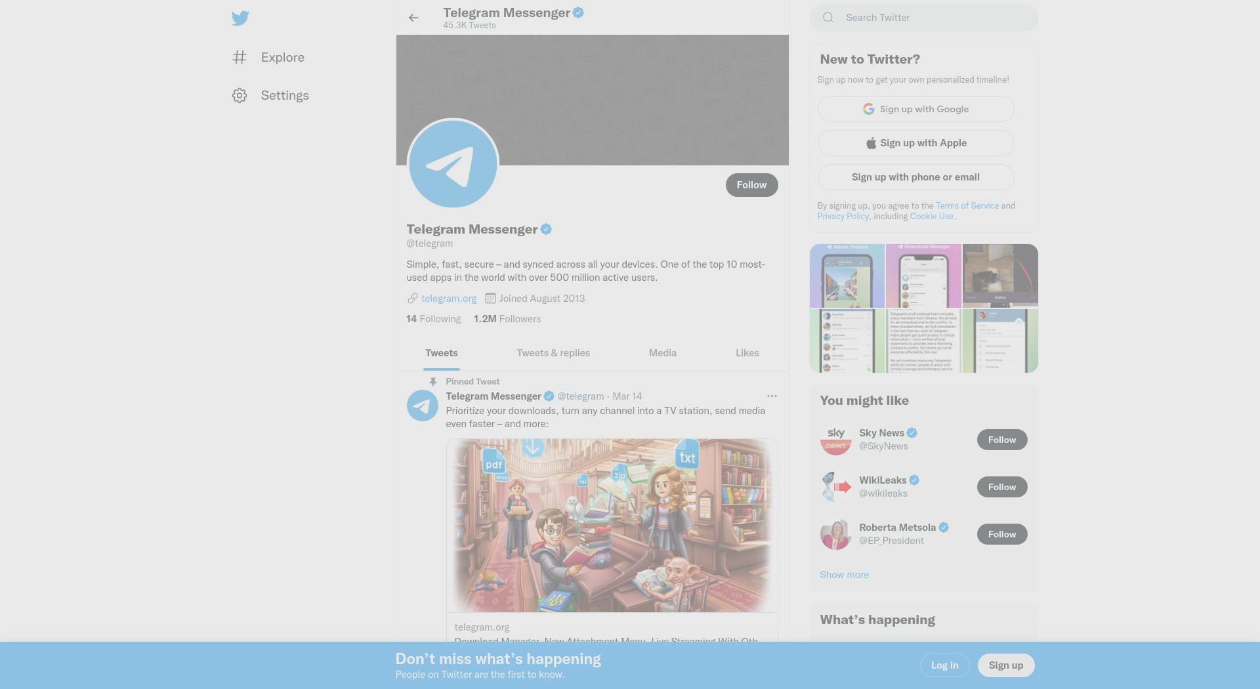Sign up with phone or email
Screen dimensions: 1260x689
(x=915, y=177)
